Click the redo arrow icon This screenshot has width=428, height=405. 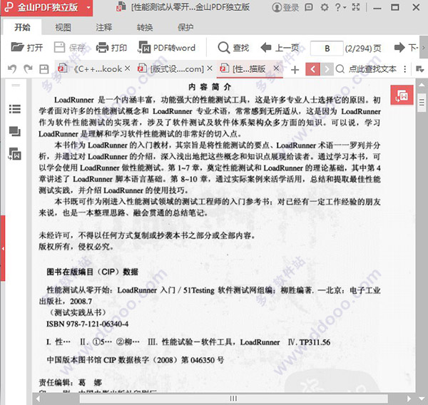coord(28,68)
